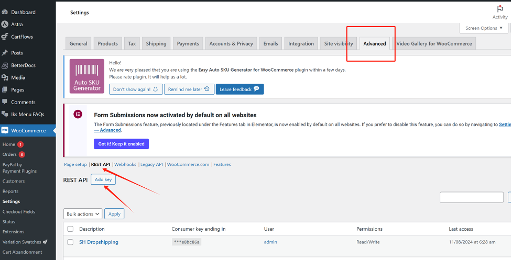The width and height of the screenshot is (512, 260).
Task: Open the Page setup sub-link
Action: pos(75,165)
